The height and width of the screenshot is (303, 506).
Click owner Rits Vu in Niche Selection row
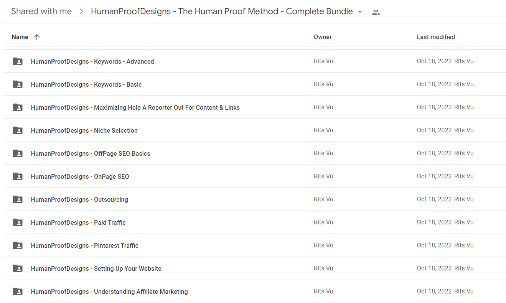(323, 130)
